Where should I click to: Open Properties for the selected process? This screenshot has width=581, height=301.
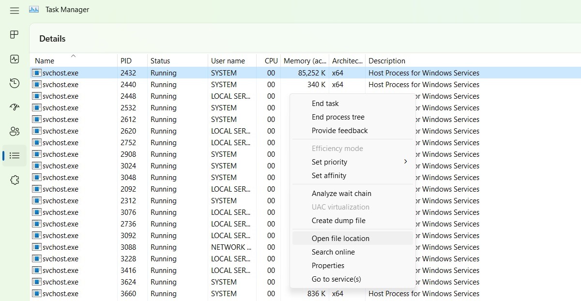pyautogui.click(x=328, y=266)
